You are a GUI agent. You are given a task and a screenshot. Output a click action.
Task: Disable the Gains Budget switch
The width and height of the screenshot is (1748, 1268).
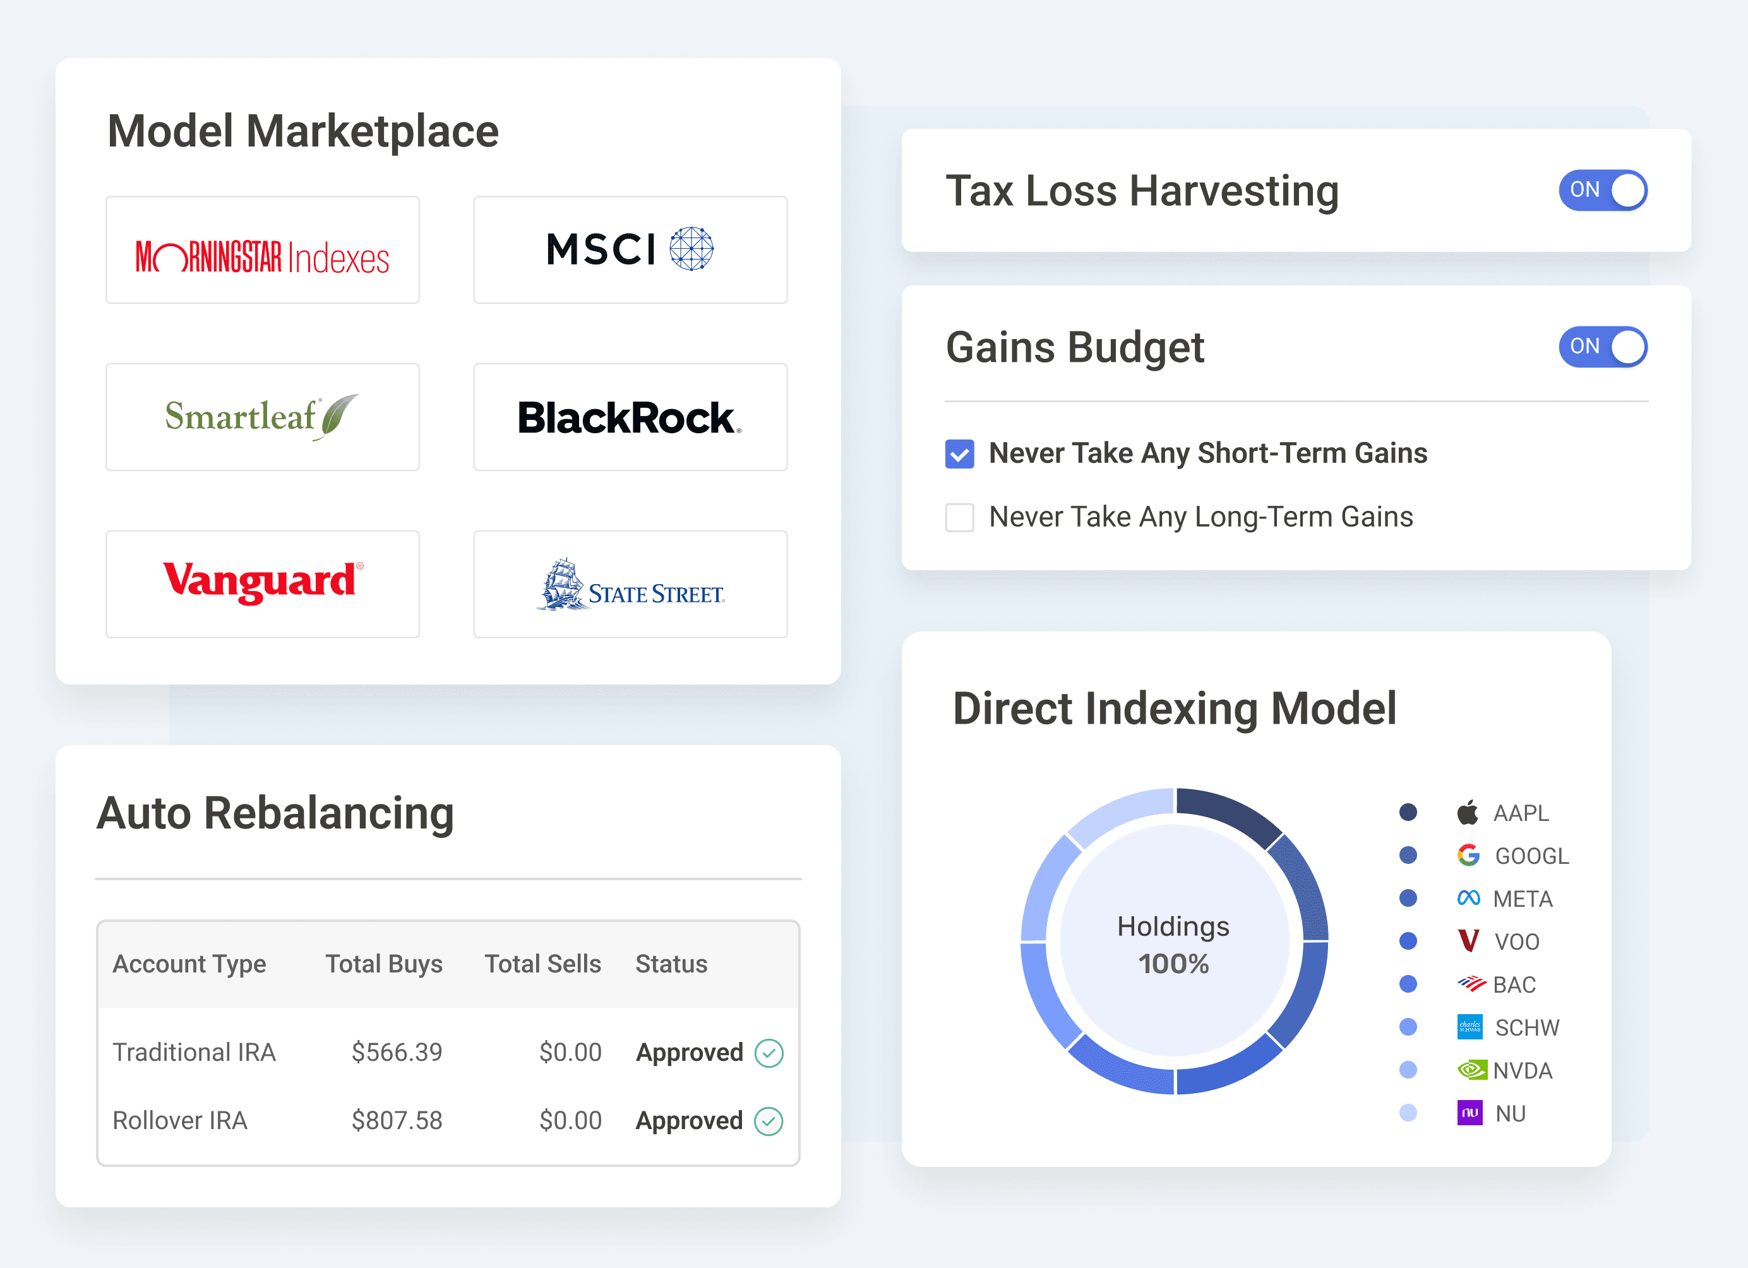click(x=1603, y=347)
